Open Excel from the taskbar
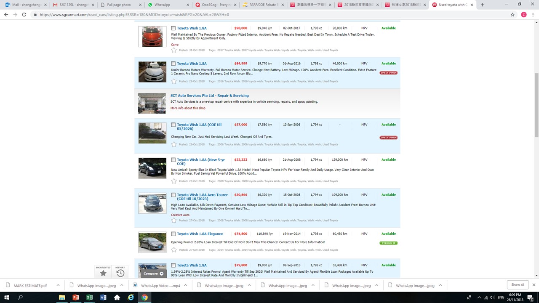Viewport: 539px width, 303px height. coord(89,297)
